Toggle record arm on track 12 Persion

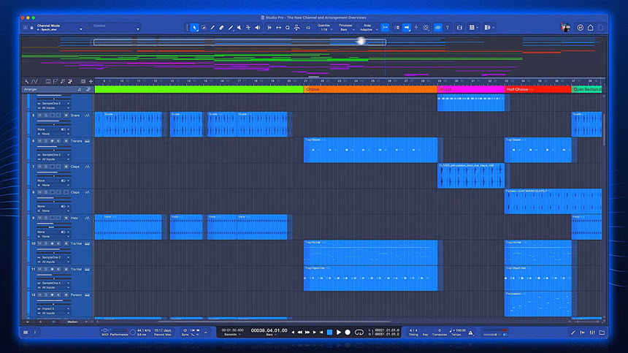[52, 295]
